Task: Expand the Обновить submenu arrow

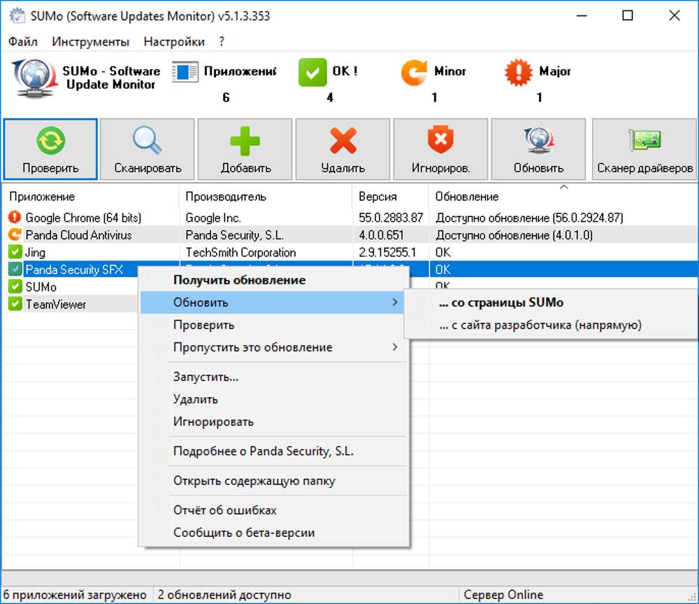Action: tap(395, 303)
